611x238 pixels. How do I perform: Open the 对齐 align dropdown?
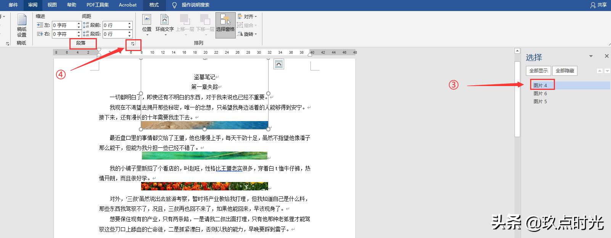(247, 16)
